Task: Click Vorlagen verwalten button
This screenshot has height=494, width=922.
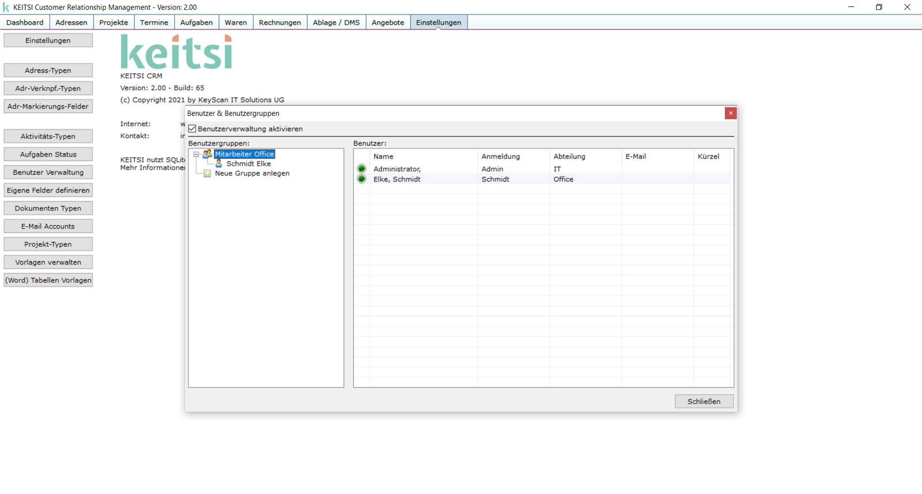Action: tap(48, 262)
